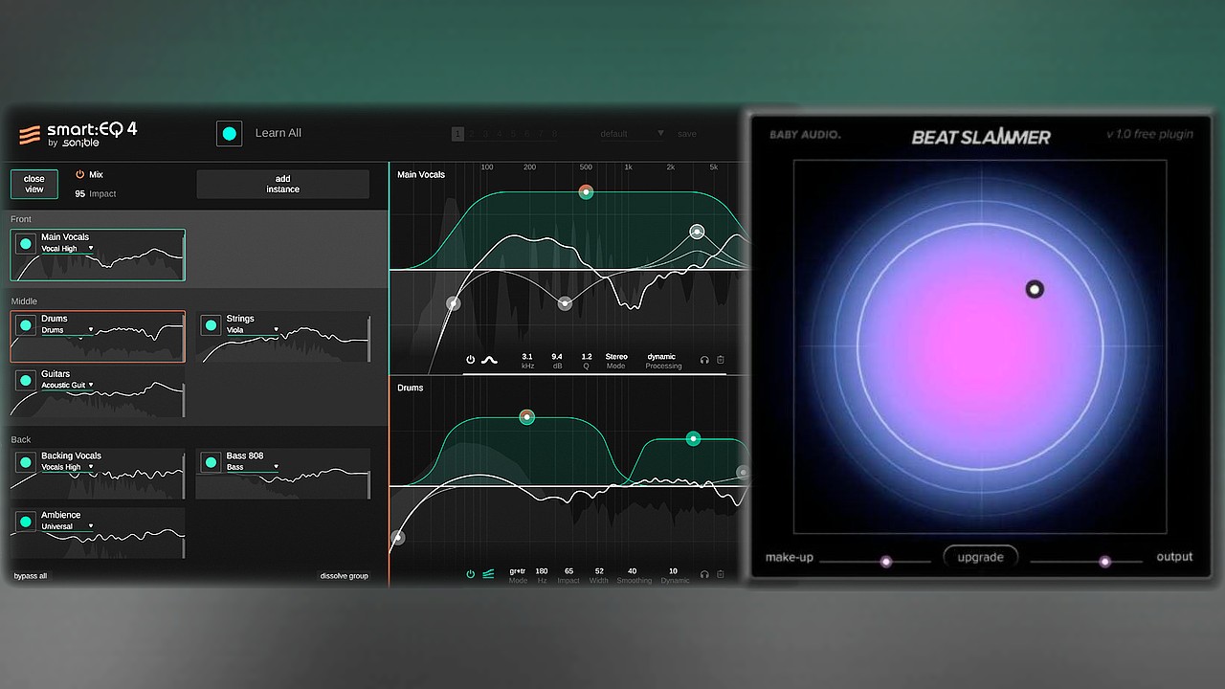Click the orange-green smart filter node in Drums
Viewport: 1225px width, 689px height.
[x=526, y=417]
